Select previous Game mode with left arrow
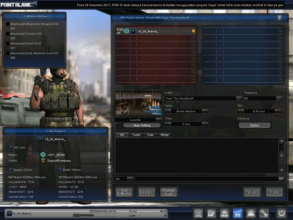This screenshot has height=220, width=293. [x=168, y=111]
